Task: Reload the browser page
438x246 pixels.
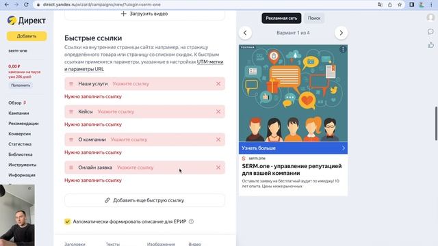Action: click(x=26, y=5)
